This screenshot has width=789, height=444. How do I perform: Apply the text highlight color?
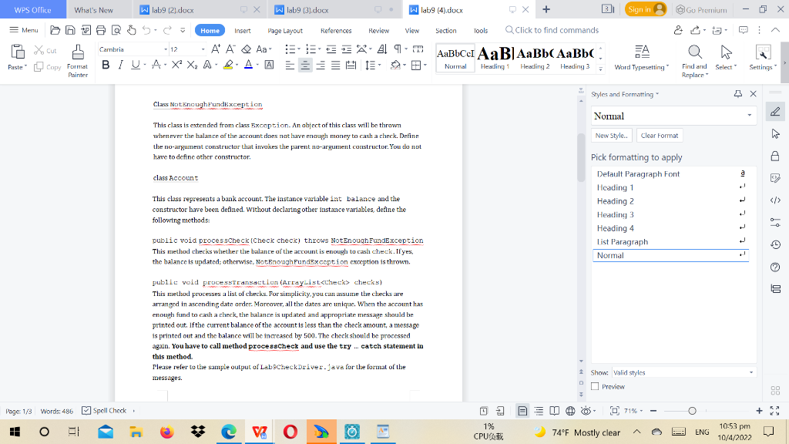[x=228, y=65]
